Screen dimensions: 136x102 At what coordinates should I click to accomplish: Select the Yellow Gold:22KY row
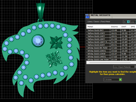click(x=111, y=45)
